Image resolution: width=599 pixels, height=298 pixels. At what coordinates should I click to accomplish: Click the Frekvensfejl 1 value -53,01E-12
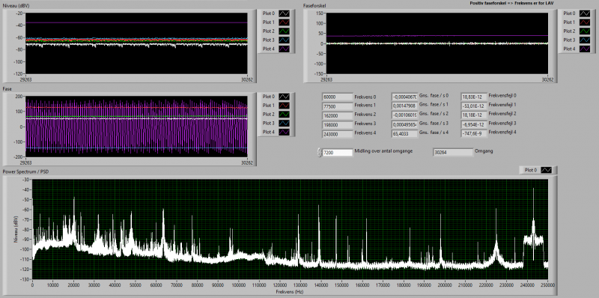(474, 106)
